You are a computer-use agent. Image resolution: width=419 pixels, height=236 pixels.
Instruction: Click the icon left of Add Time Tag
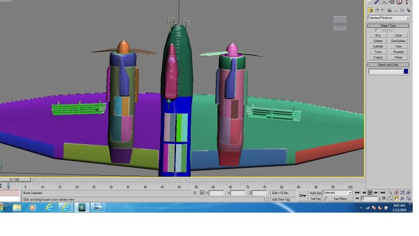(266, 199)
